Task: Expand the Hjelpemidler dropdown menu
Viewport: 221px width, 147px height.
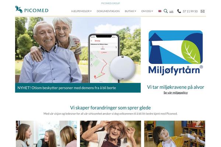Action: (x=81, y=11)
